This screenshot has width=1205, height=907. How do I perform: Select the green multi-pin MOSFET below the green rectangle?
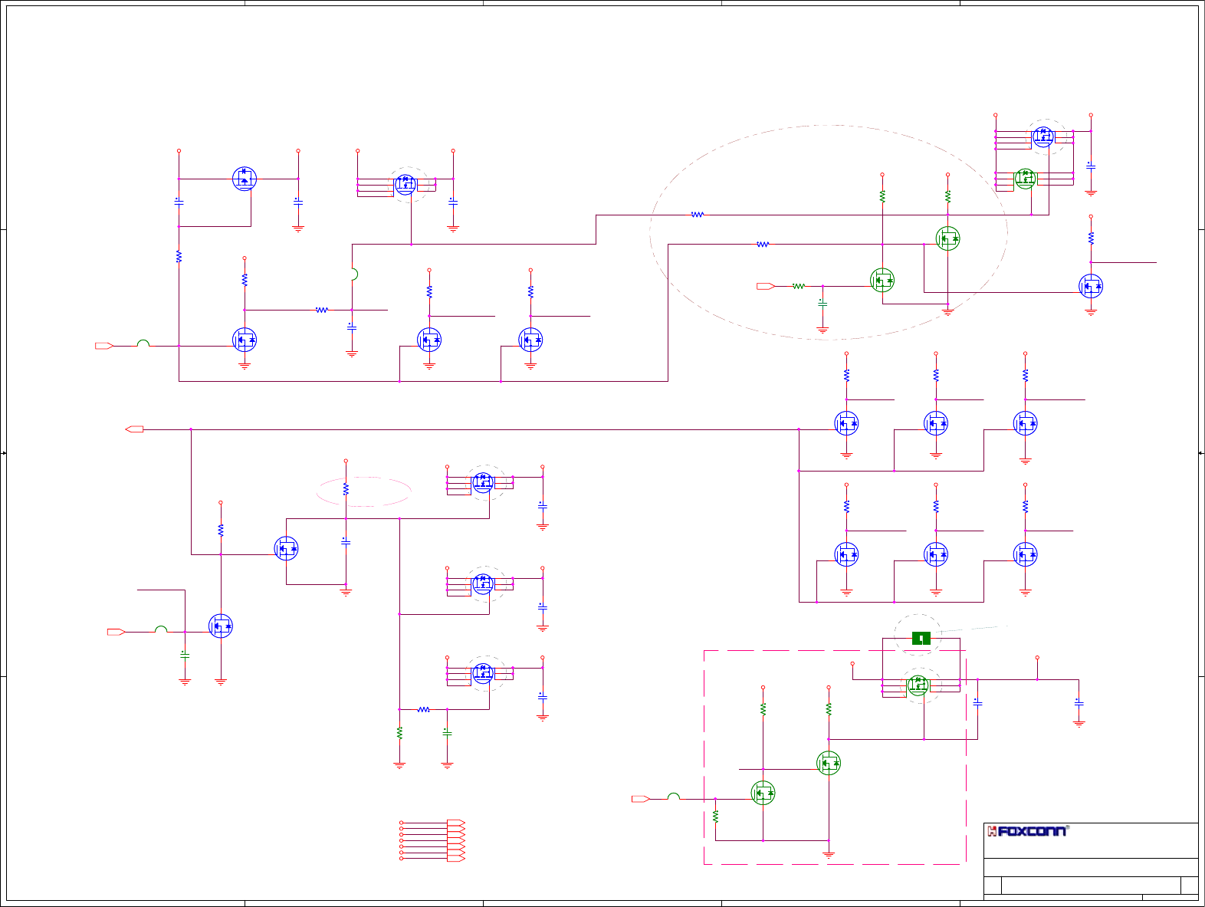pyautogui.click(x=918, y=685)
